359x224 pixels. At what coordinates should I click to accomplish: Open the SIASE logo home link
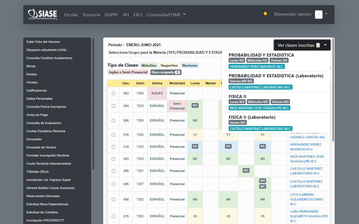(43, 15)
